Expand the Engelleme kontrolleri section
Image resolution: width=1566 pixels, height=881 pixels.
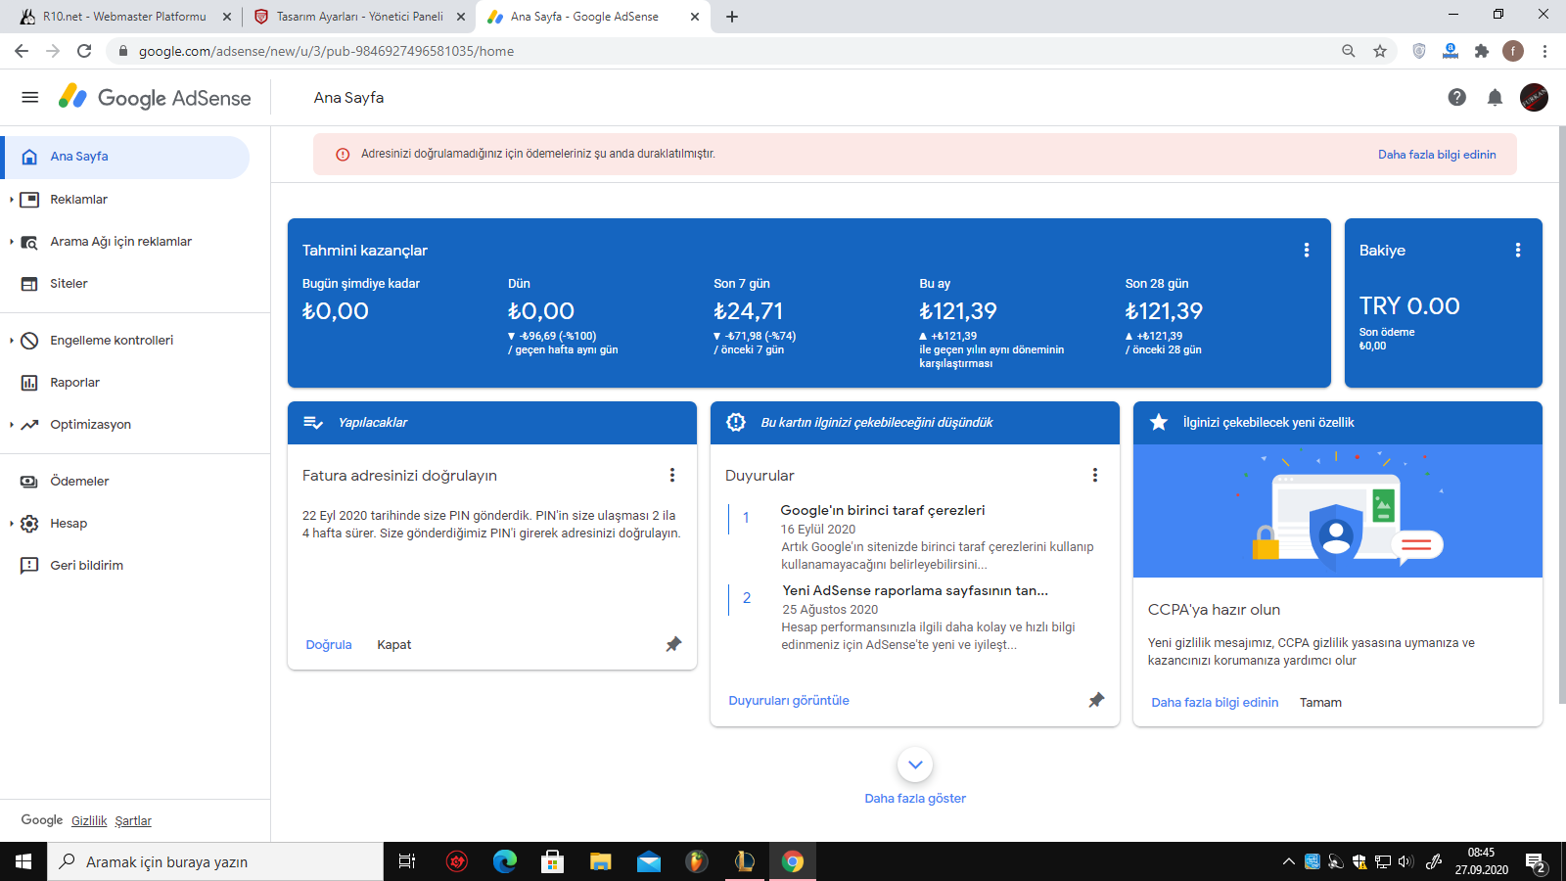(x=11, y=341)
